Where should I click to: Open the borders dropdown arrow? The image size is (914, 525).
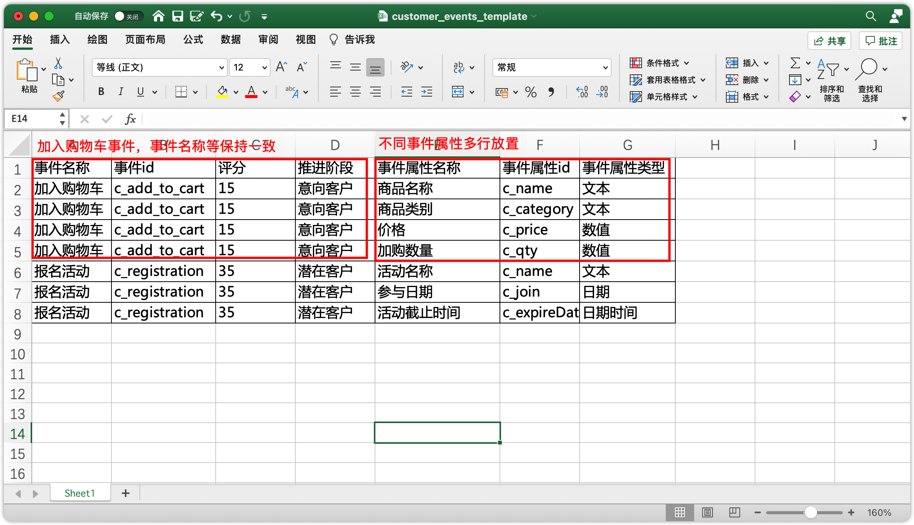196,92
